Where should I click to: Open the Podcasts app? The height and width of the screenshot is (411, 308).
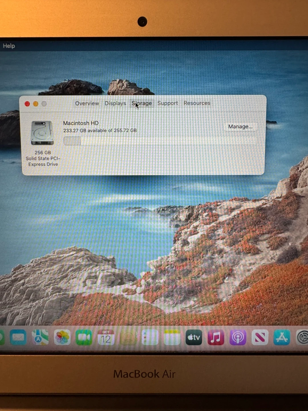click(x=238, y=338)
